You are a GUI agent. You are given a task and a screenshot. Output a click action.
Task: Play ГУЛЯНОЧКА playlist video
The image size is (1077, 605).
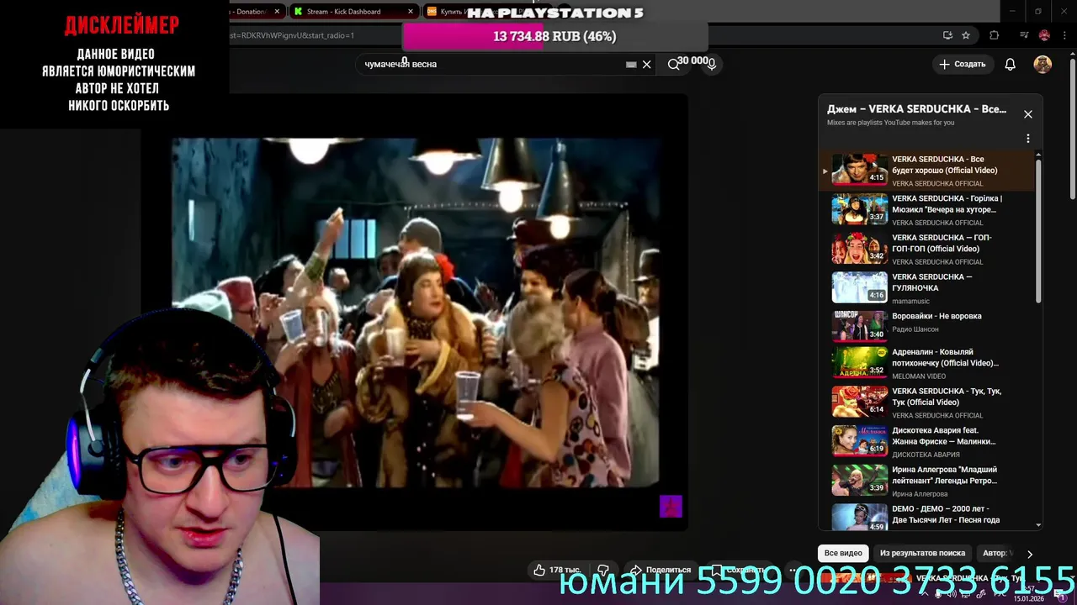(927, 288)
